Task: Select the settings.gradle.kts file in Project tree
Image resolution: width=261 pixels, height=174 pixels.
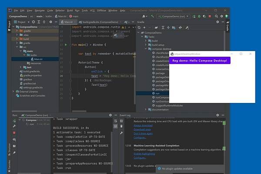Action: click(31, 87)
